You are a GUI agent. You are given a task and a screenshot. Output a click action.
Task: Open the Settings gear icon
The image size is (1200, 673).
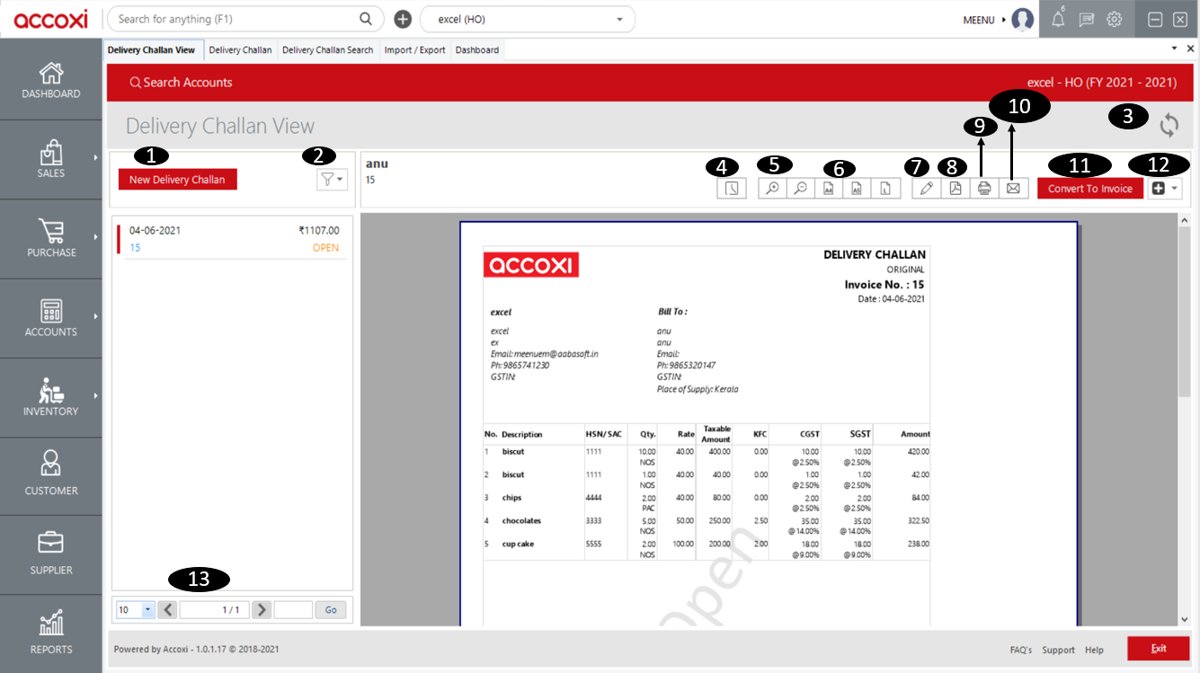[1114, 18]
